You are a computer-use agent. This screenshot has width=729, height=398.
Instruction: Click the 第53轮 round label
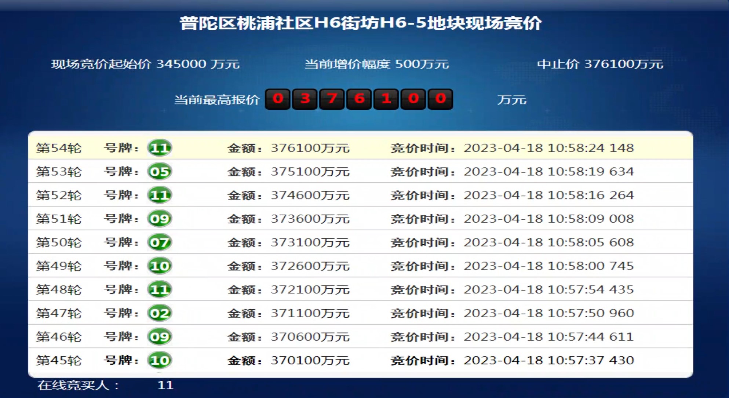(x=59, y=172)
